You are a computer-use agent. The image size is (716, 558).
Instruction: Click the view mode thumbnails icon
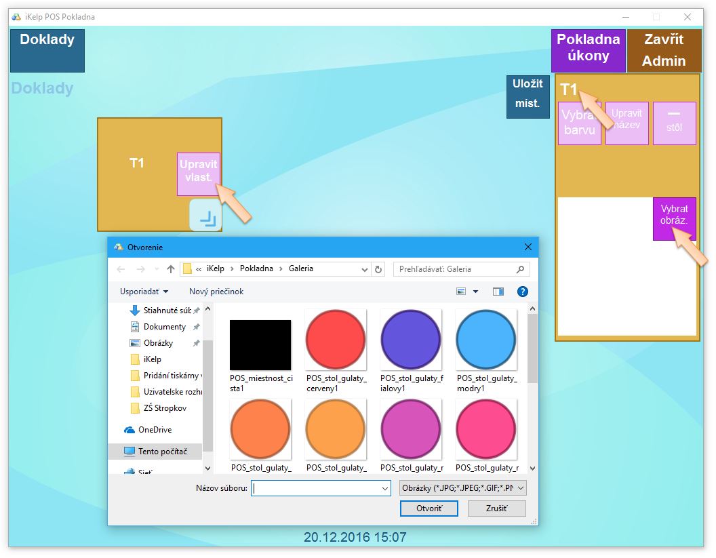pyautogui.click(x=462, y=292)
